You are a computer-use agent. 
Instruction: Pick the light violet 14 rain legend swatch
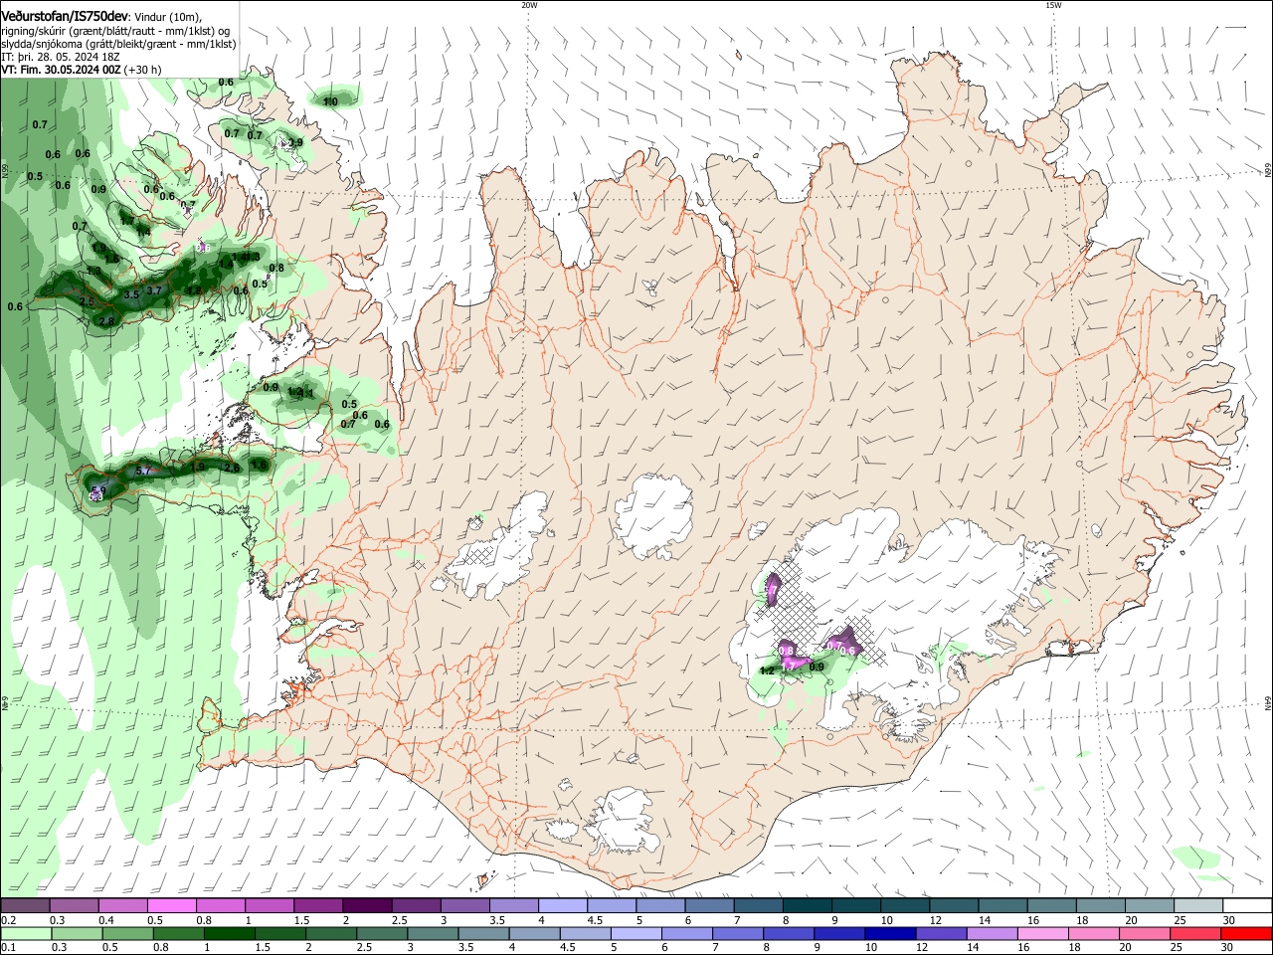993,933
